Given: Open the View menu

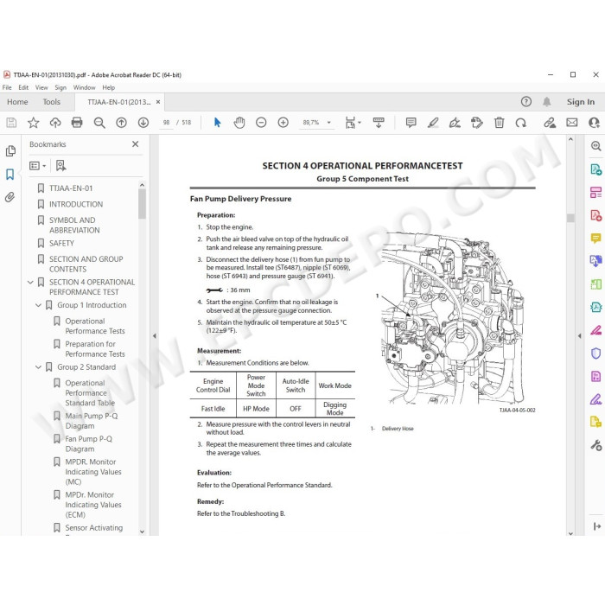Looking at the screenshot, I should 41,87.
